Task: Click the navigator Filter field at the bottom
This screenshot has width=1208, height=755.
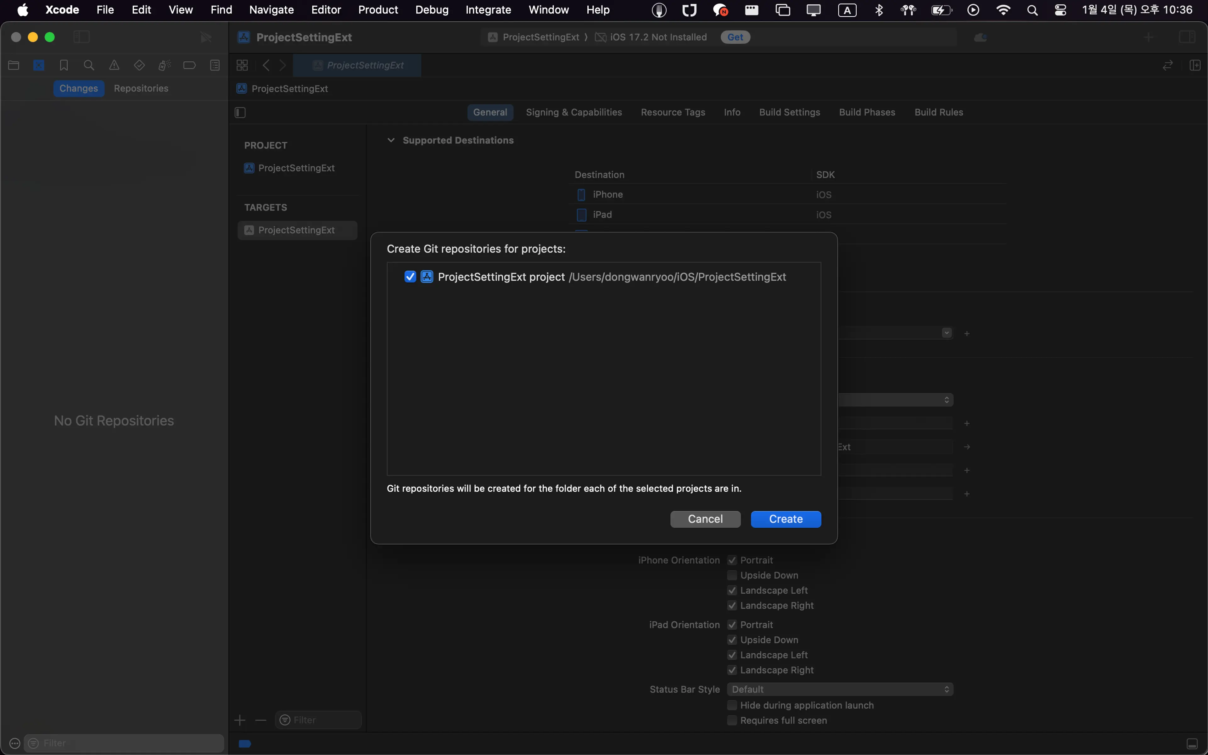Action: (125, 743)
